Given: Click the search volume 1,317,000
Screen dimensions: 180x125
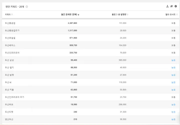Looking at the screenshot, I should click(x=72, y=31).
